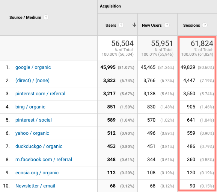Click Users value 453 for duckduckgo

[111, 146]
